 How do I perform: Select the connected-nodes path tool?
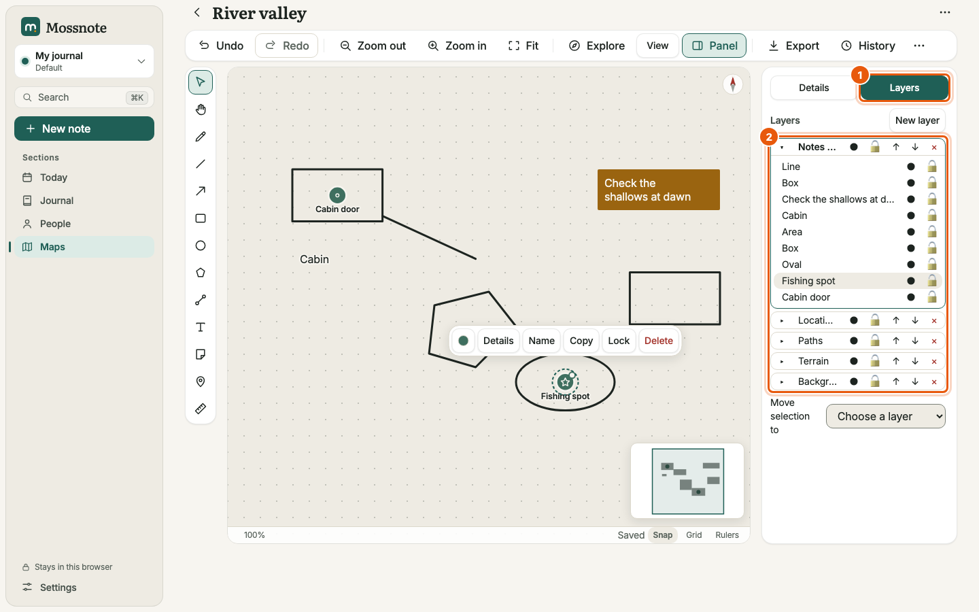click(x=201, y=300)
